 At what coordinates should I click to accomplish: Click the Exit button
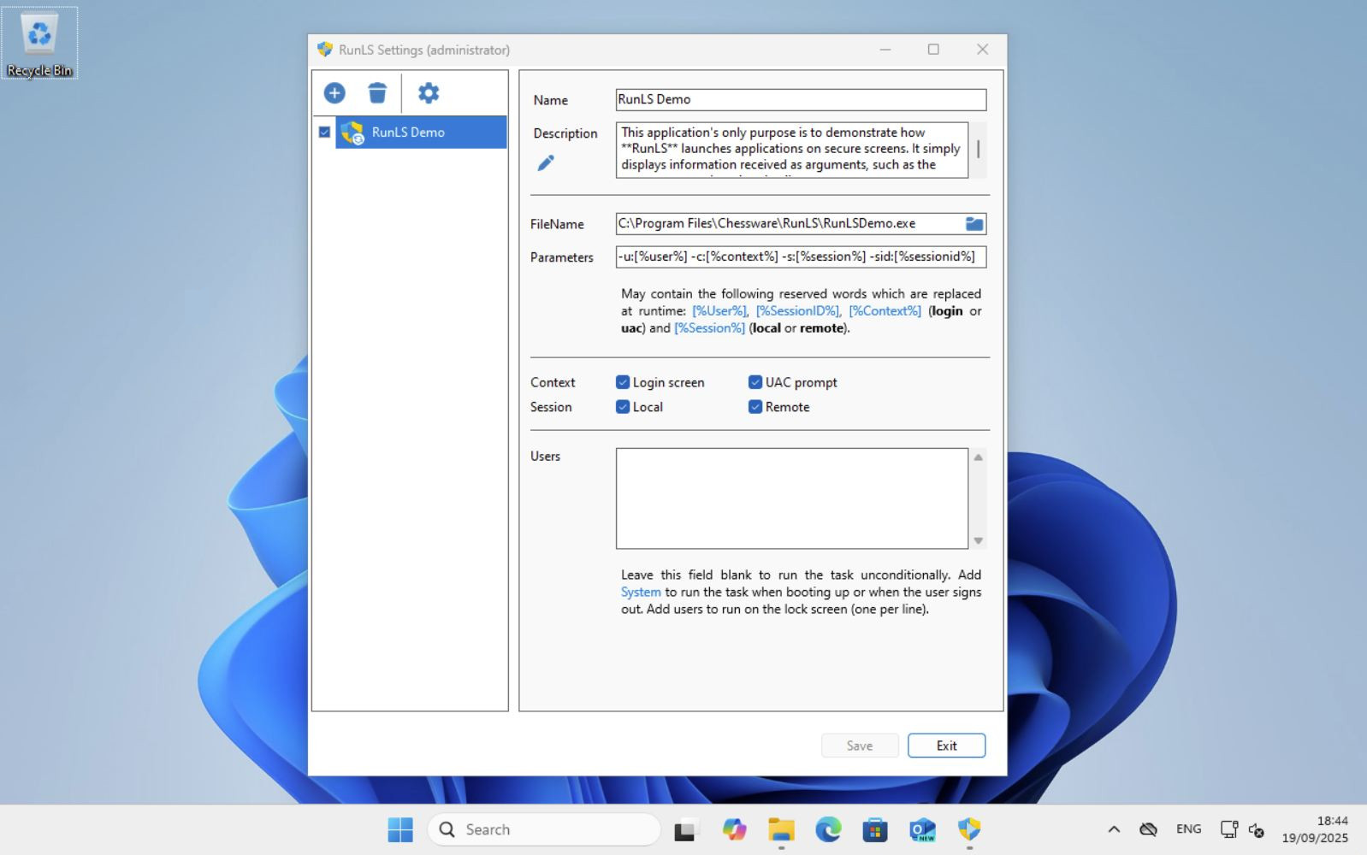coord(946,746)
